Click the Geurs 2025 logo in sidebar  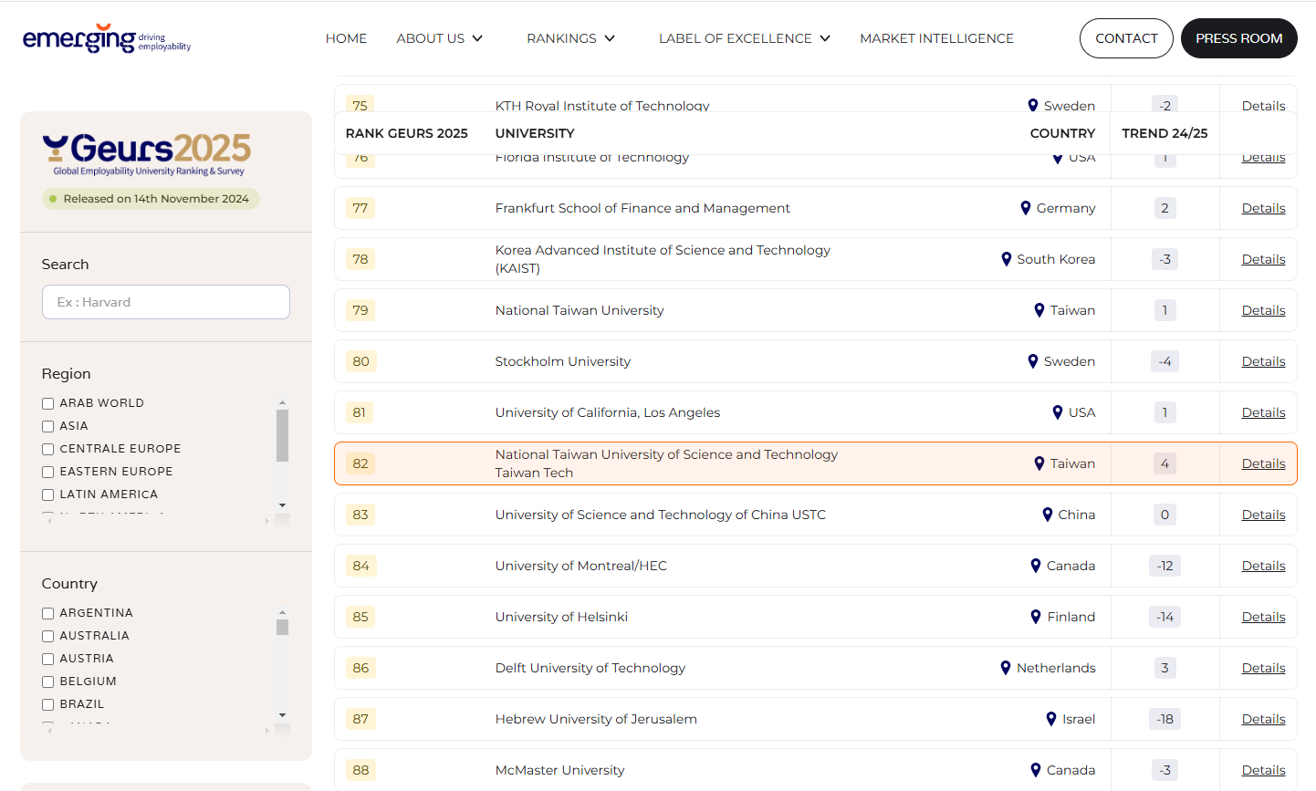point(148,151)
